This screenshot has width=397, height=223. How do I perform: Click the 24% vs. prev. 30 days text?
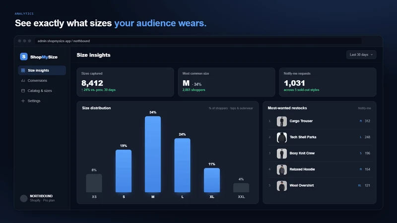click(98, 90)
